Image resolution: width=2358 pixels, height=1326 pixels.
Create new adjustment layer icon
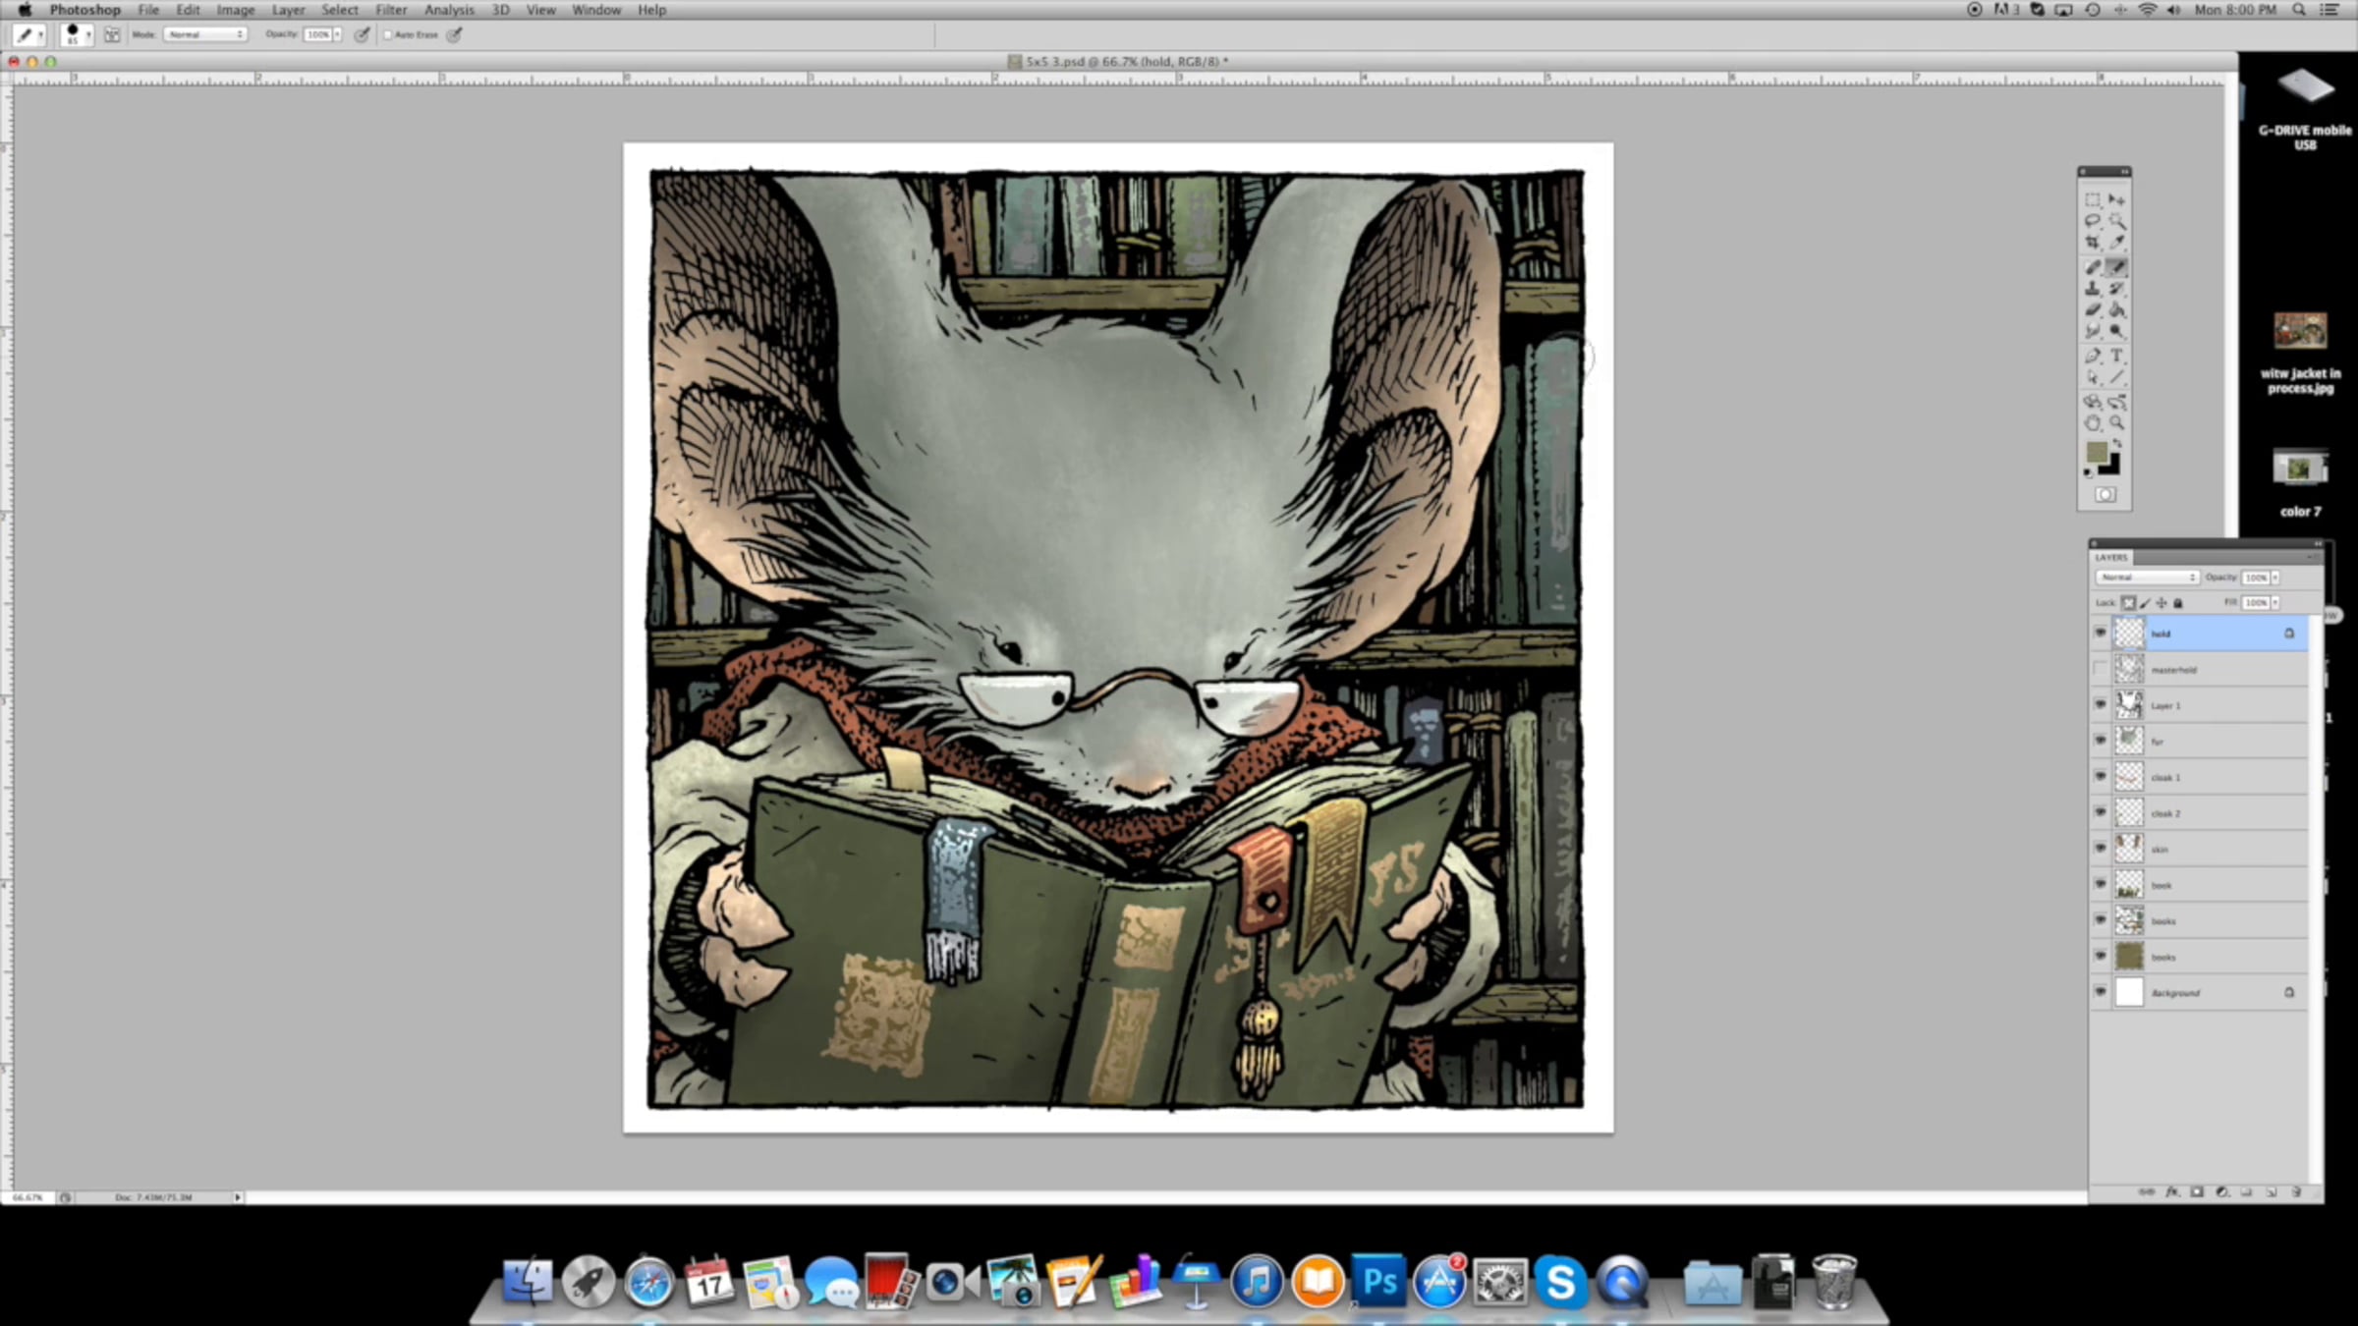pyautogui.click(x=2222, y=1192)
